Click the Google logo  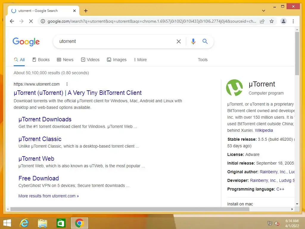(26, 42)
